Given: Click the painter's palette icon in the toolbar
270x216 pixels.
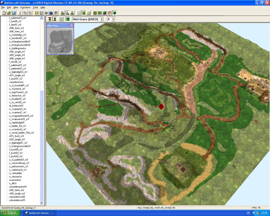Looking at the screenshot, I should (109, 13).
